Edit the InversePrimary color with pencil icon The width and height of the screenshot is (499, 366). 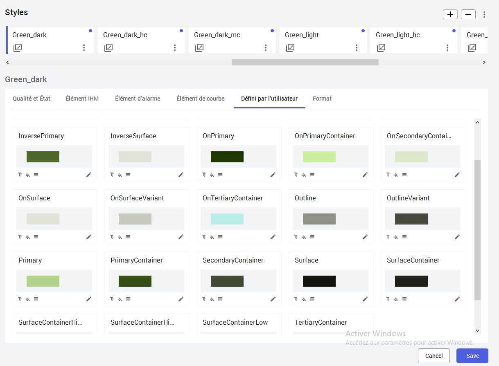[89, 175]
